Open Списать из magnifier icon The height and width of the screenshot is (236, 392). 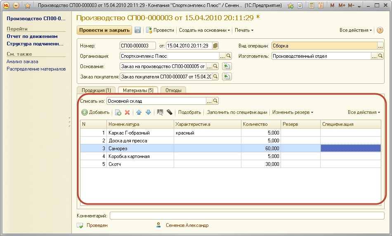[x=215, y=101]
